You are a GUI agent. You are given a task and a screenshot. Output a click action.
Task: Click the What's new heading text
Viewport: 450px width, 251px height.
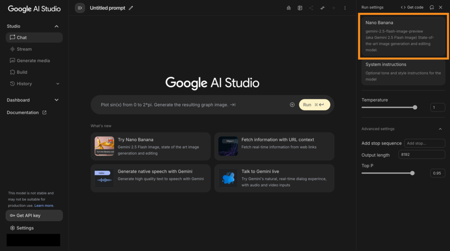pos(101,126)
